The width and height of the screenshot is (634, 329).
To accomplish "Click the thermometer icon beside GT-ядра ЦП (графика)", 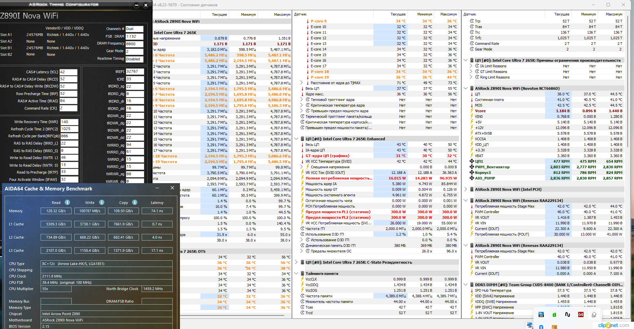I will (x=302, y=156).
